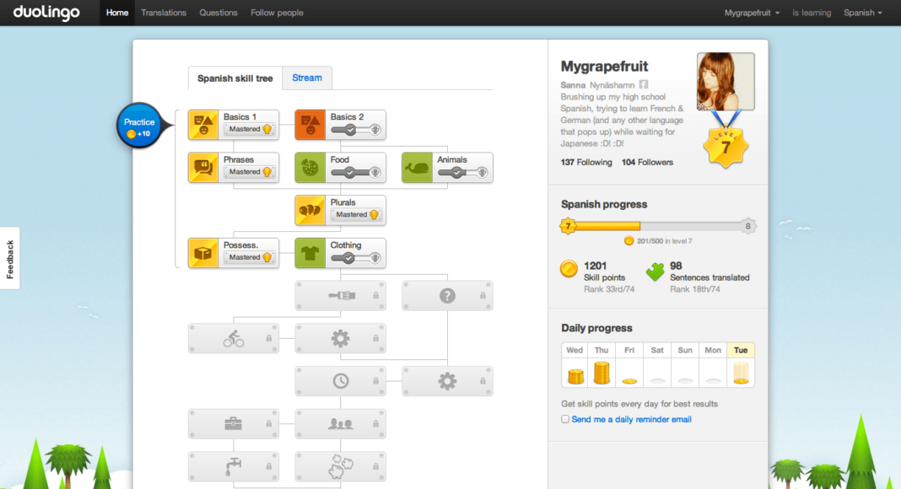
Task: Open the Basics 1 skill icon
Action: pyautogui.click(x=203, y=125)
